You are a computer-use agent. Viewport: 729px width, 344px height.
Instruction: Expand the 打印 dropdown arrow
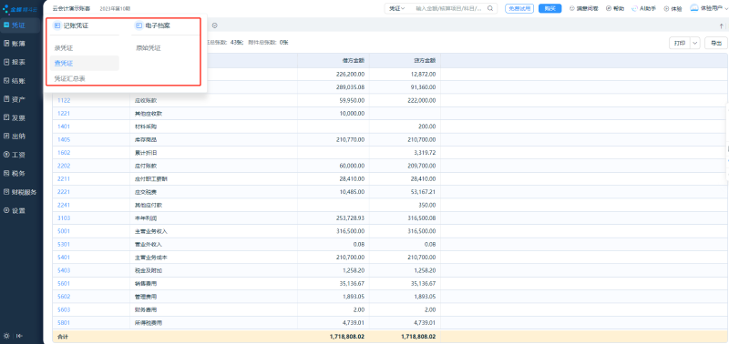coord(695,43)
